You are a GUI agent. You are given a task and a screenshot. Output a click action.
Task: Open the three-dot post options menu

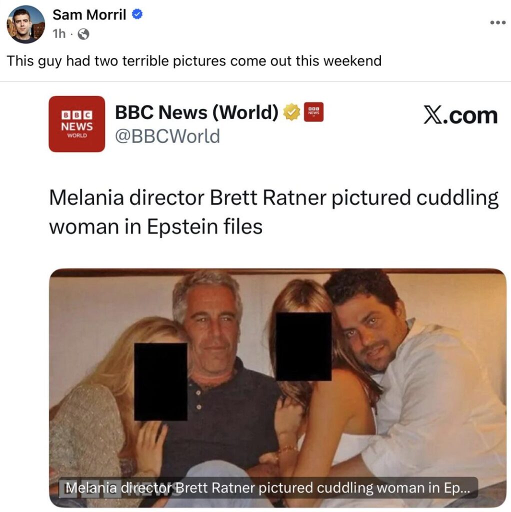497,23
